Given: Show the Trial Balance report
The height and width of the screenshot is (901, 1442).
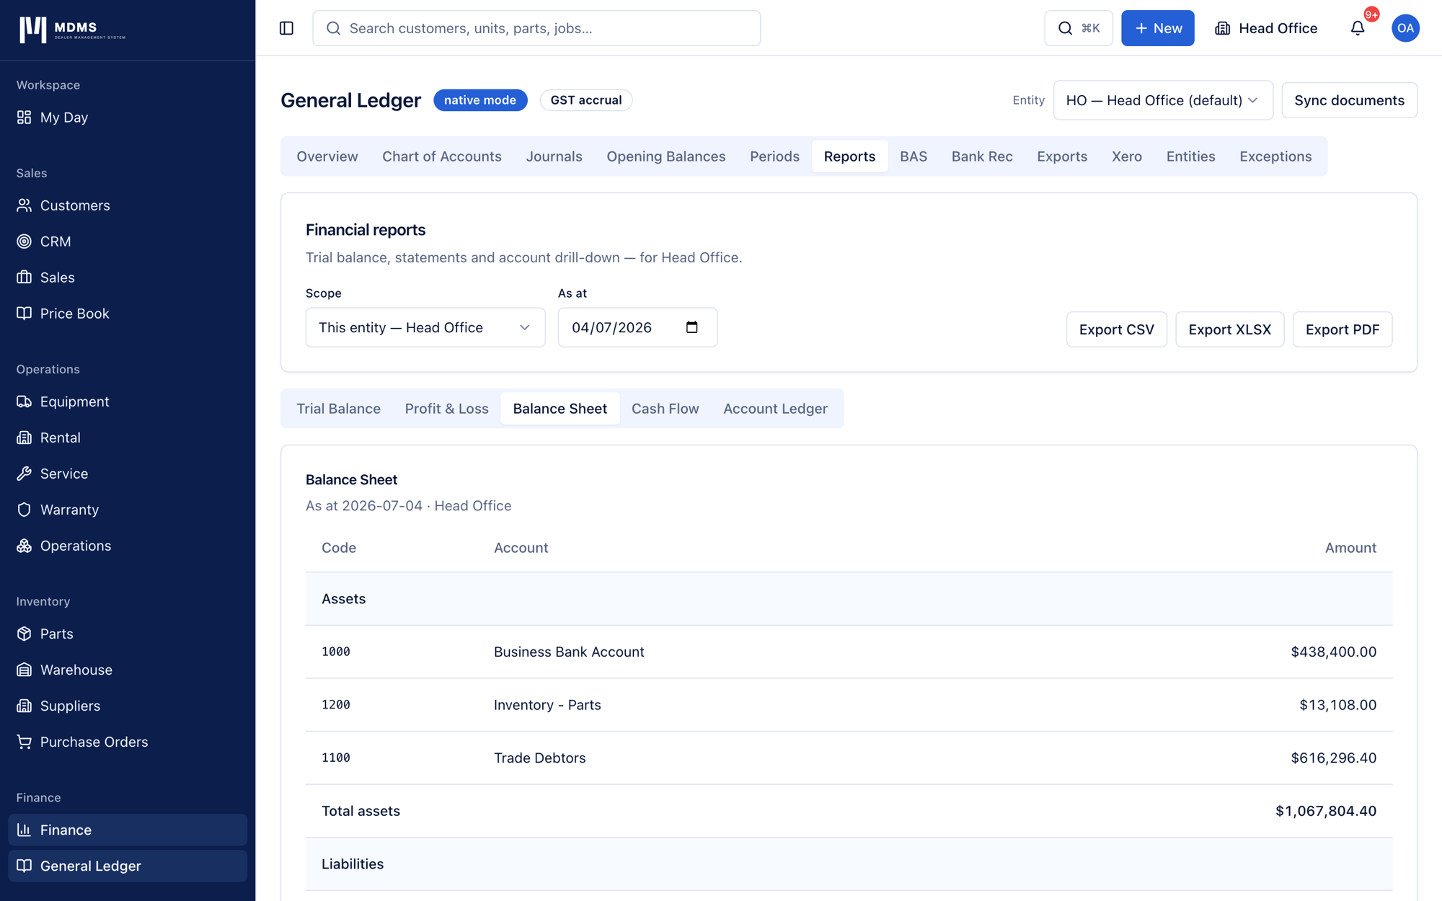Looking at the screenshot, I should [339, 409].
